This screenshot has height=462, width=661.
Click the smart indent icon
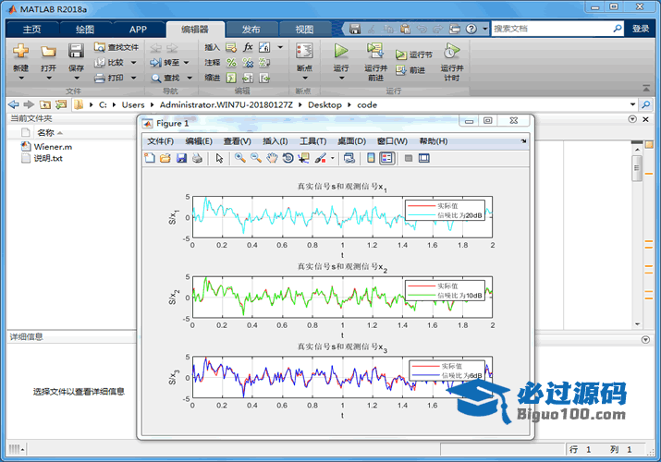point(231,78)
